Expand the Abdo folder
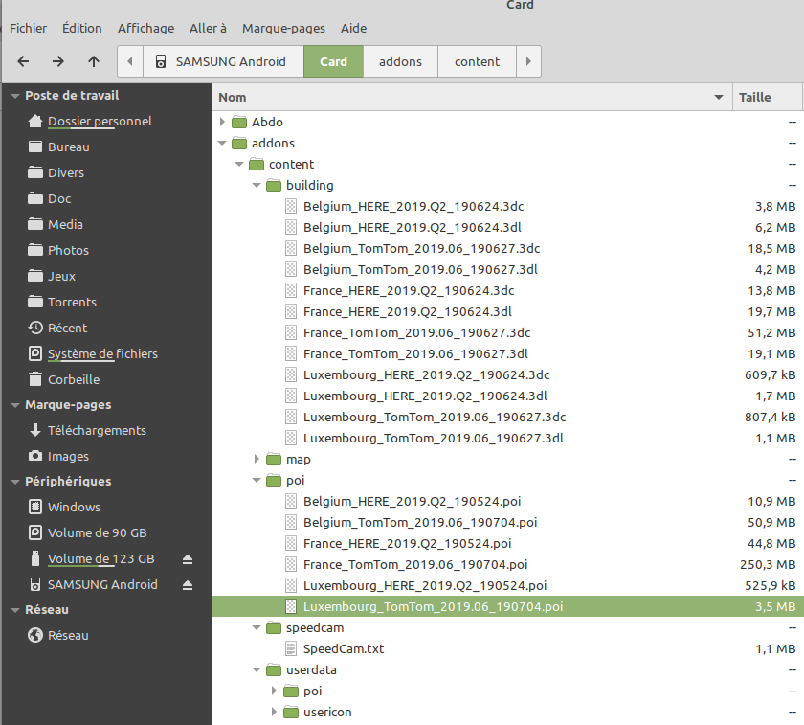Viewport: 804px width, 725px height. coord(222,123)
